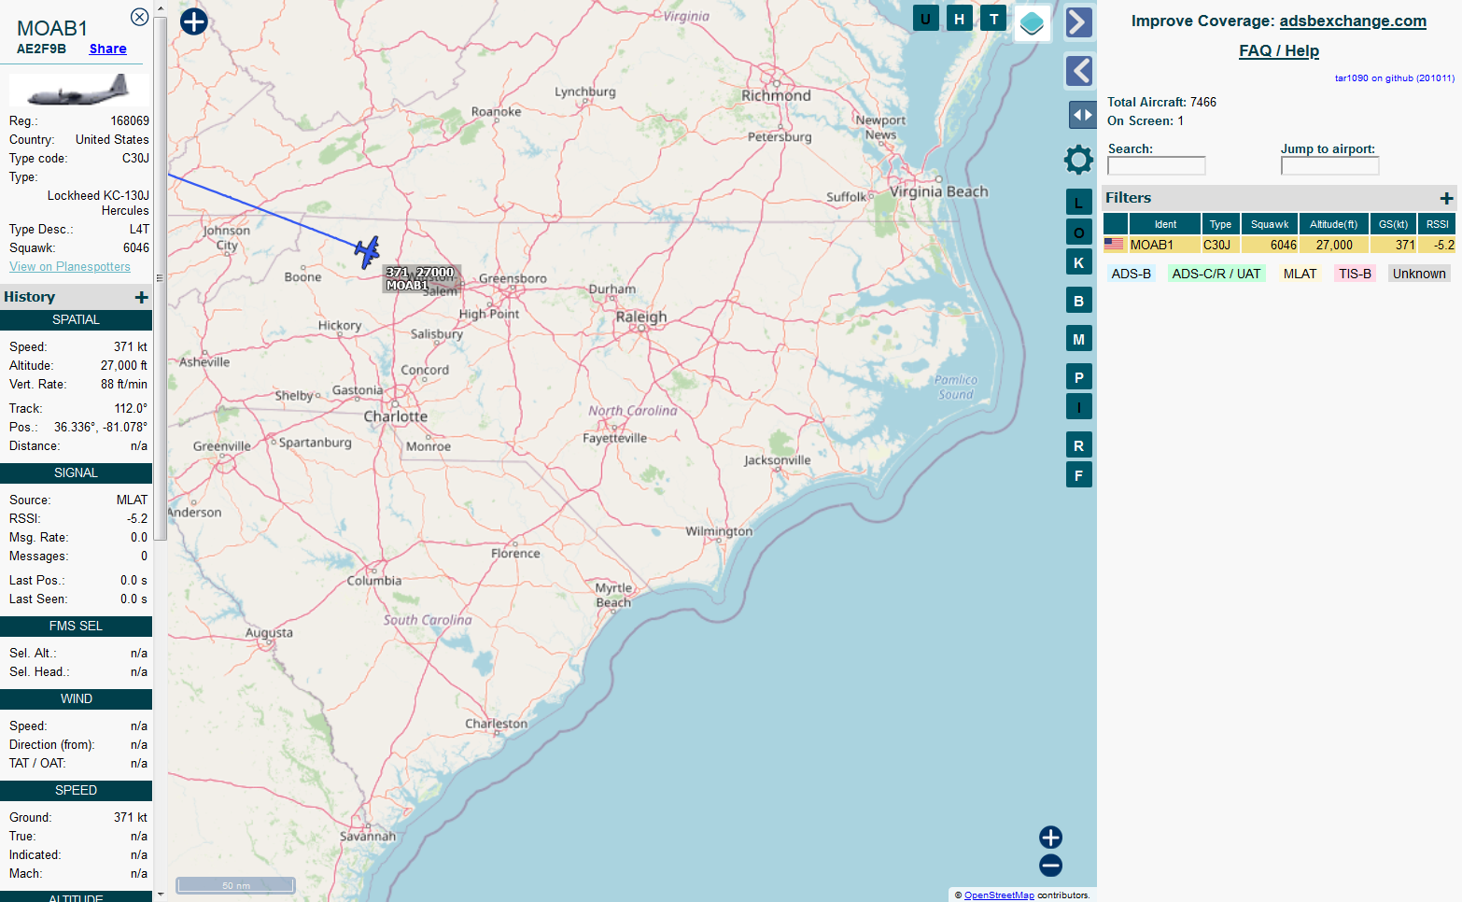The image size is (1462, 902).
Task: Open the FAQ / Help link
Action: pyautogui.click(x=1279, y=50)
